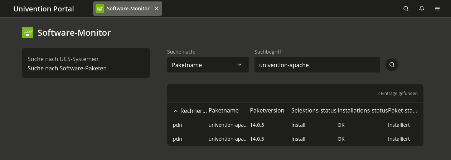Expand the Paketname dropdown
Screen dimensions: 451x160
coord(208,65)
